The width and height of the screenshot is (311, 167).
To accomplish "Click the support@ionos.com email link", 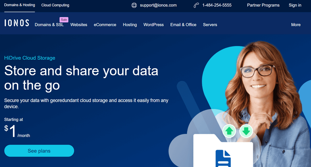I will coord(158,5).
